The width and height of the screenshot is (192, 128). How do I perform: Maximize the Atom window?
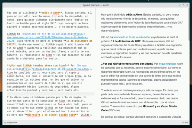click(184, 5)
